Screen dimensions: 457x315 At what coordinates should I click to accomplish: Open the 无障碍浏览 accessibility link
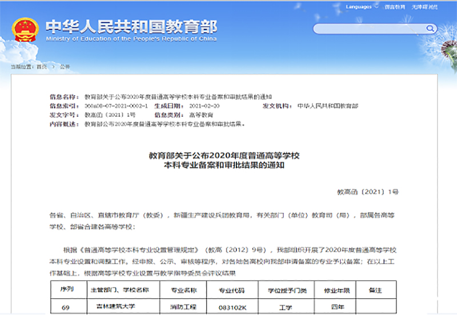[x=424, y=7]
